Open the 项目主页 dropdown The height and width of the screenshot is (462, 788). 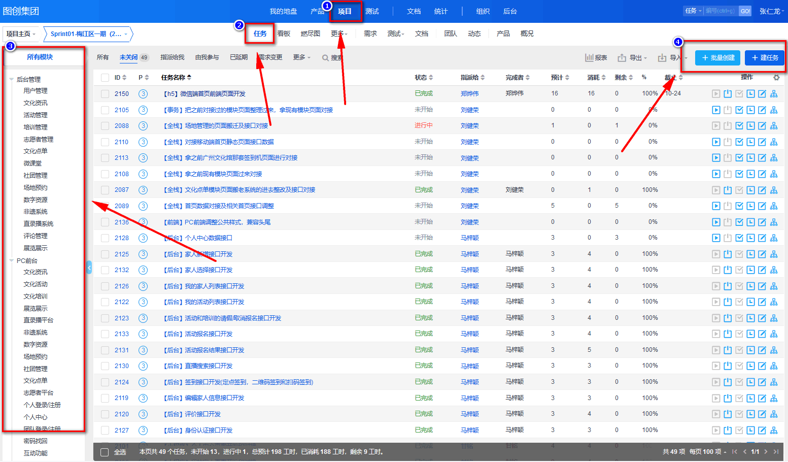pos(21,34)
